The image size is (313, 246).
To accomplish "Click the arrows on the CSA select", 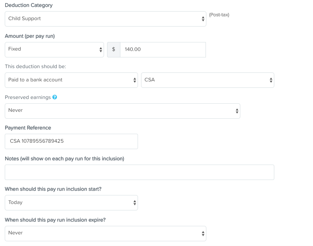I will pos(271,80).
